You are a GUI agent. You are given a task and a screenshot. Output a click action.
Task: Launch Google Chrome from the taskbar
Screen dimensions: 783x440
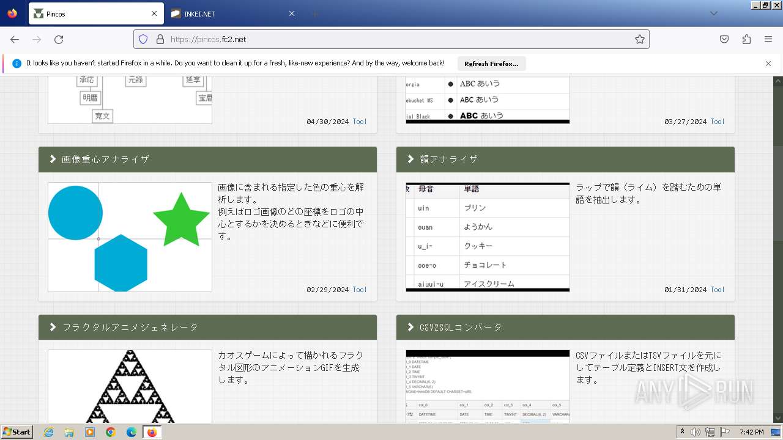111,432
